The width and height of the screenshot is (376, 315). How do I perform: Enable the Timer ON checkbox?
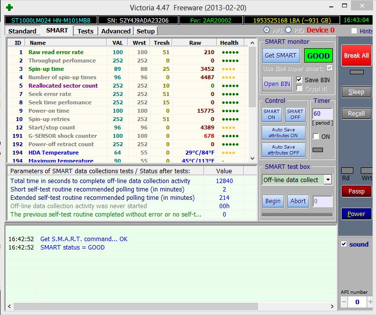point(316,136)
